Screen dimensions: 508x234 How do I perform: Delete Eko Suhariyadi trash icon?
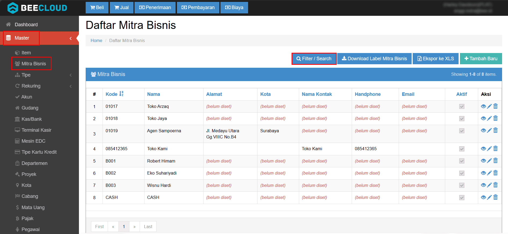496,173
